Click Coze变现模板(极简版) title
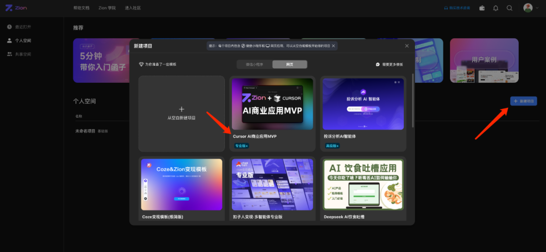This screenshot has width=546, height=252. (x=163, y=217)
